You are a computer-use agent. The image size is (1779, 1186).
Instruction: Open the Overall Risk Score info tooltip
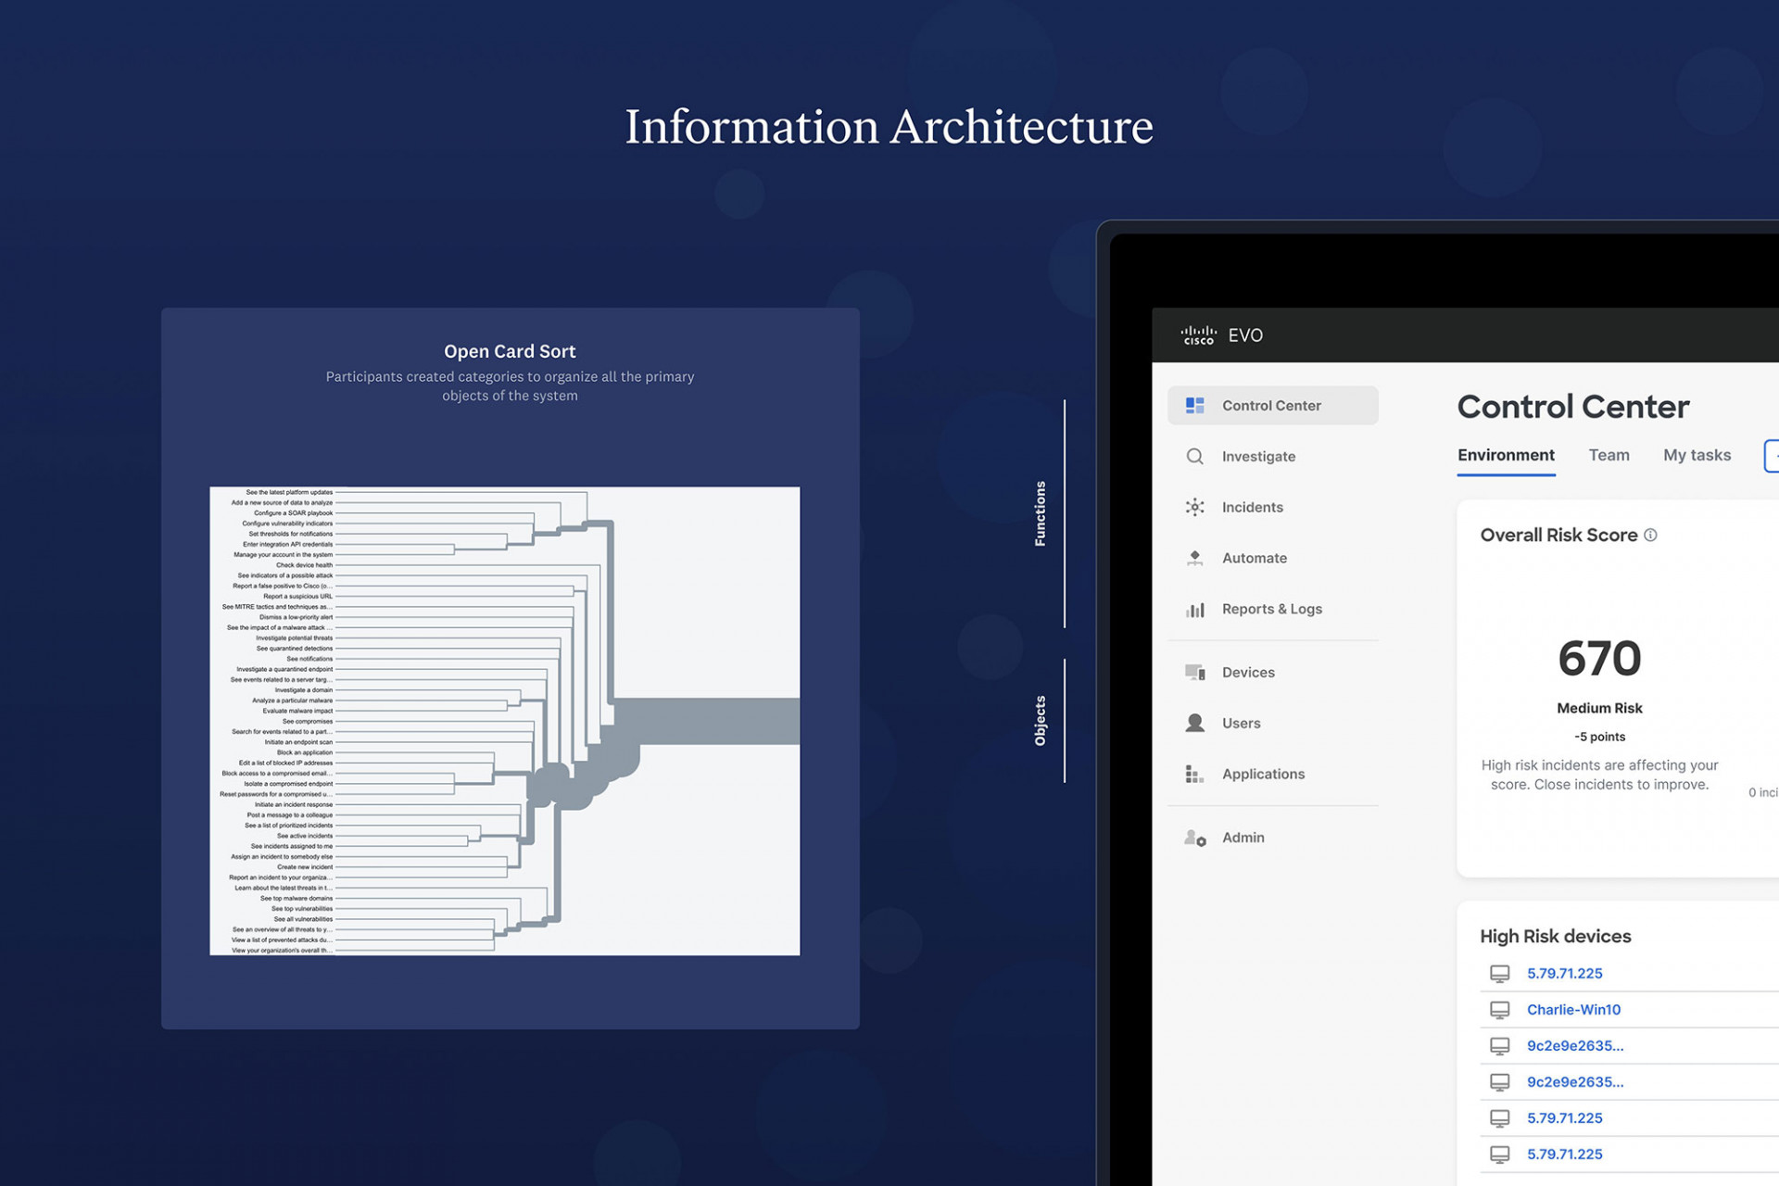coord(1652,534)
